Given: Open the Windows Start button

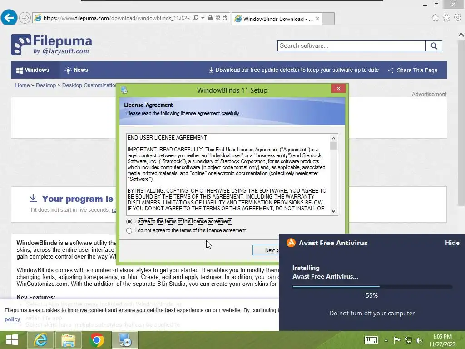Looking at the screenshot, I should (x=12, y=340).
